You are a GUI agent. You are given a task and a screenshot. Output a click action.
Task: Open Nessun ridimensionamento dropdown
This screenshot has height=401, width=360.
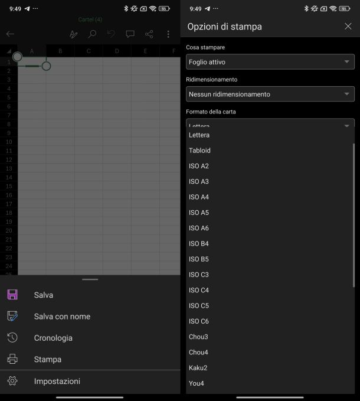point(270,94)
